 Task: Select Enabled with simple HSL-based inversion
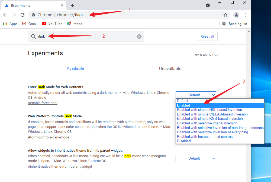220,110
